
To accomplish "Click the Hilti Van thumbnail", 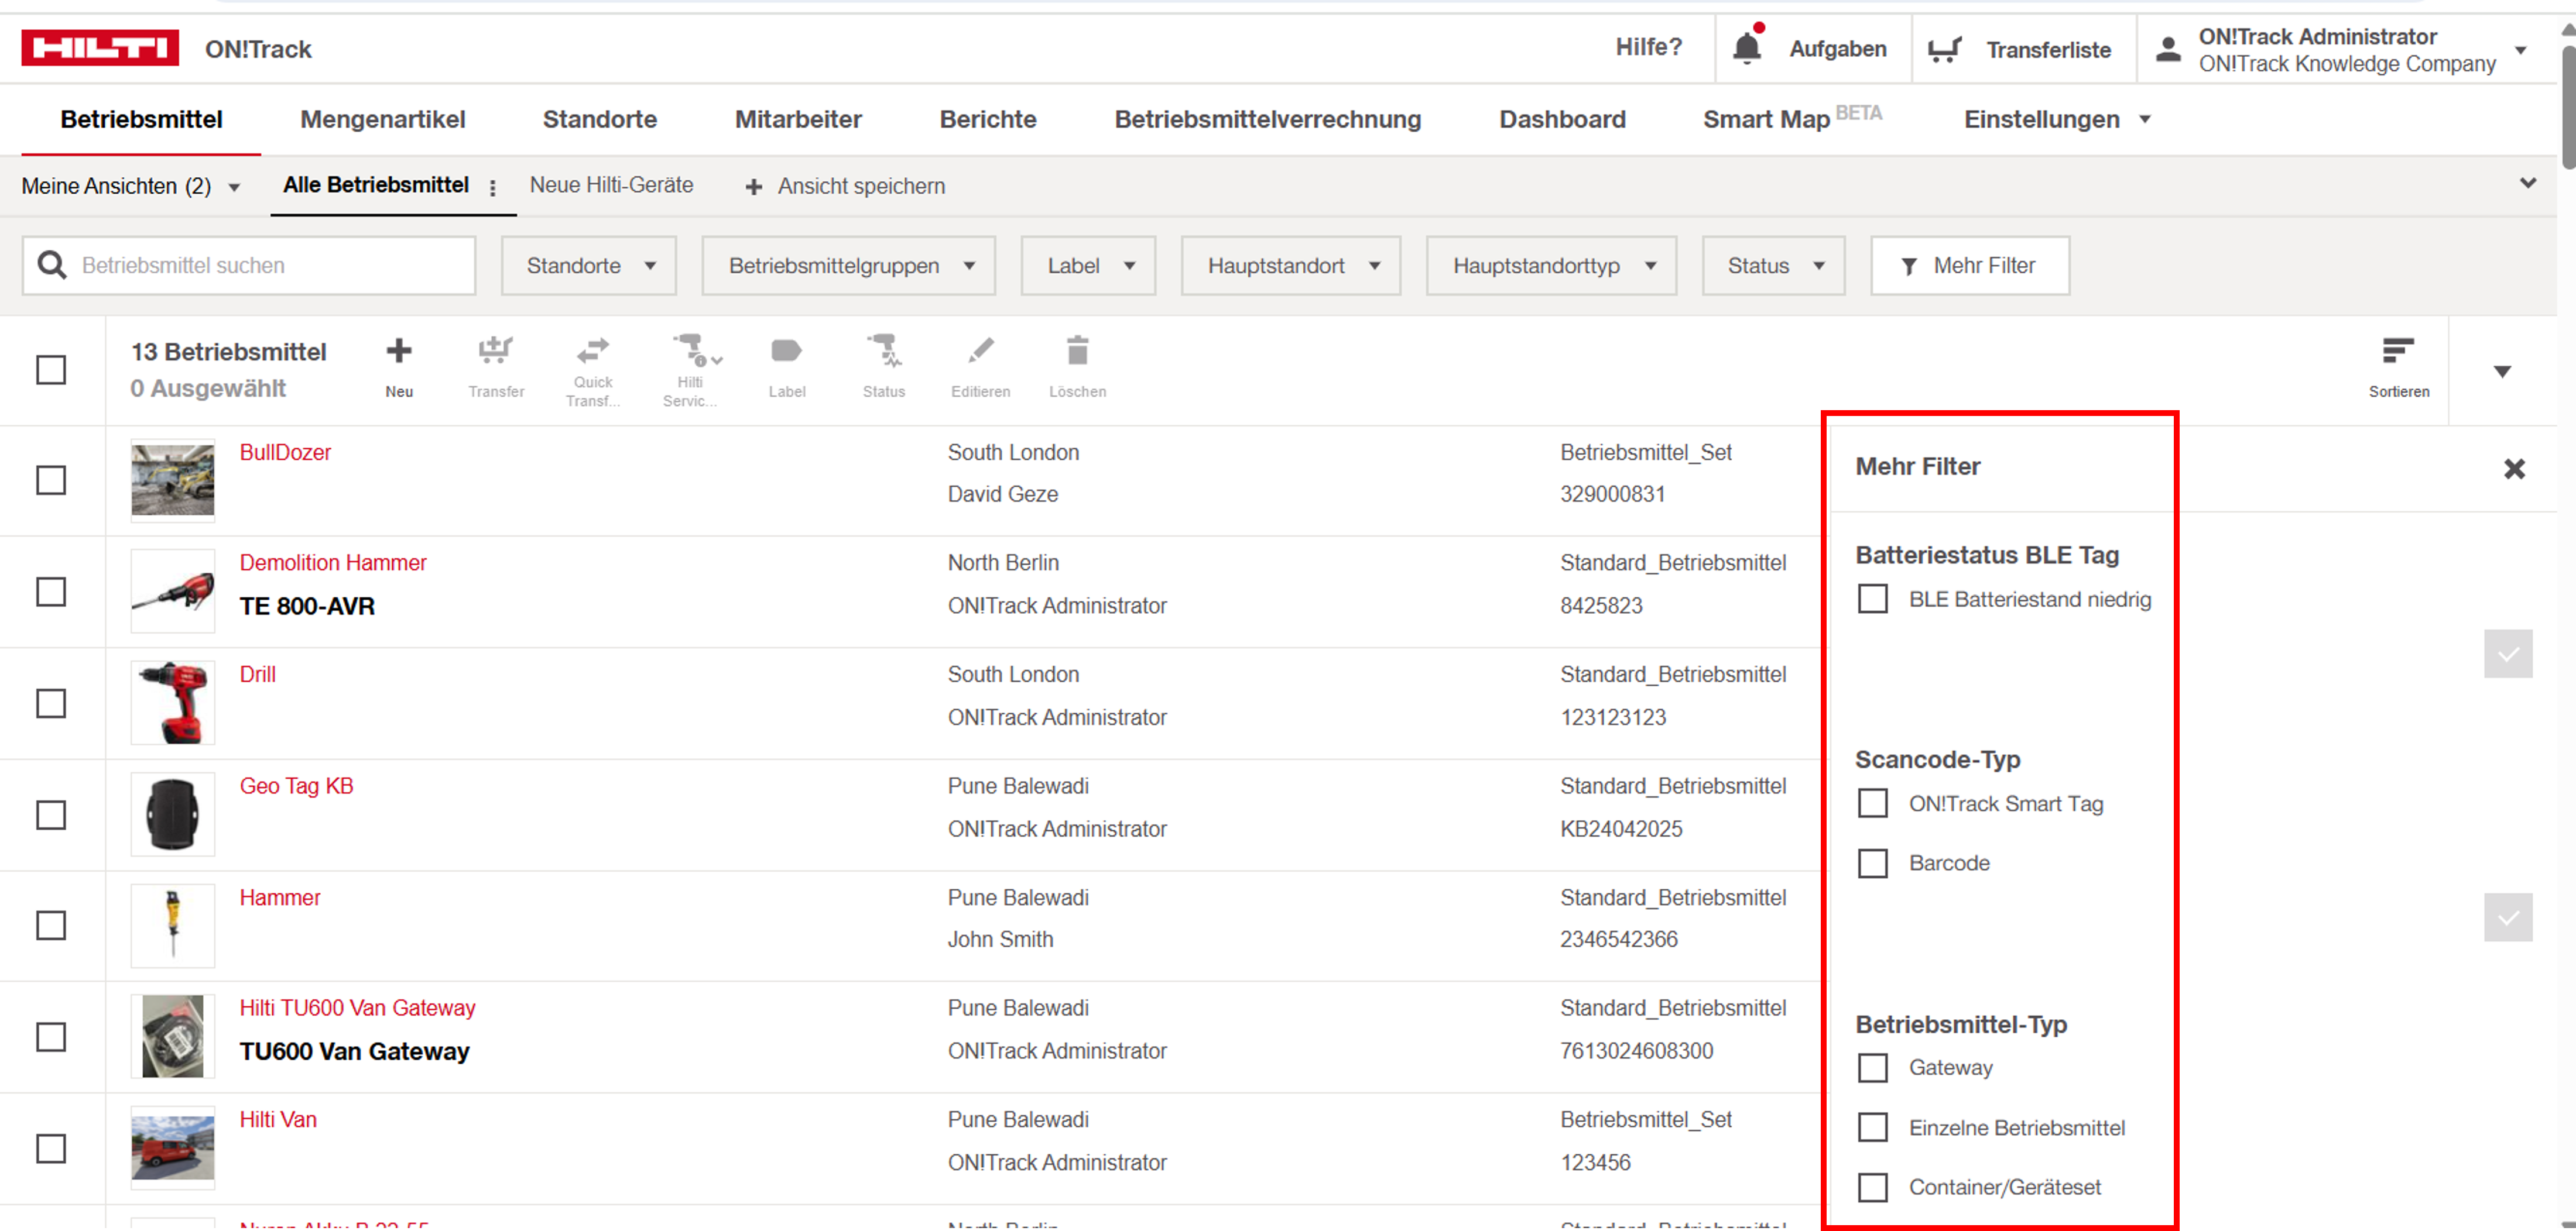I will 173,1147.
